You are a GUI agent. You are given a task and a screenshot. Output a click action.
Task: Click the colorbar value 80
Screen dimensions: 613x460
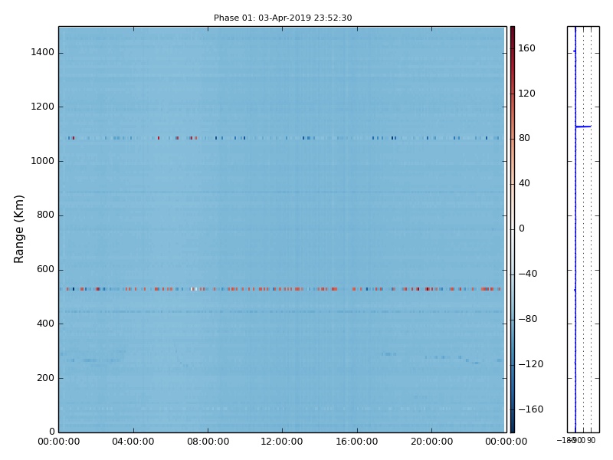[524, 138]
